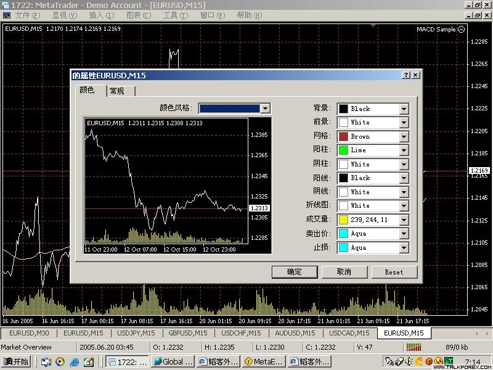Open the 阳柱 Lime color dropdown
This screenshot has height=370, width=493.
(404, 150)
